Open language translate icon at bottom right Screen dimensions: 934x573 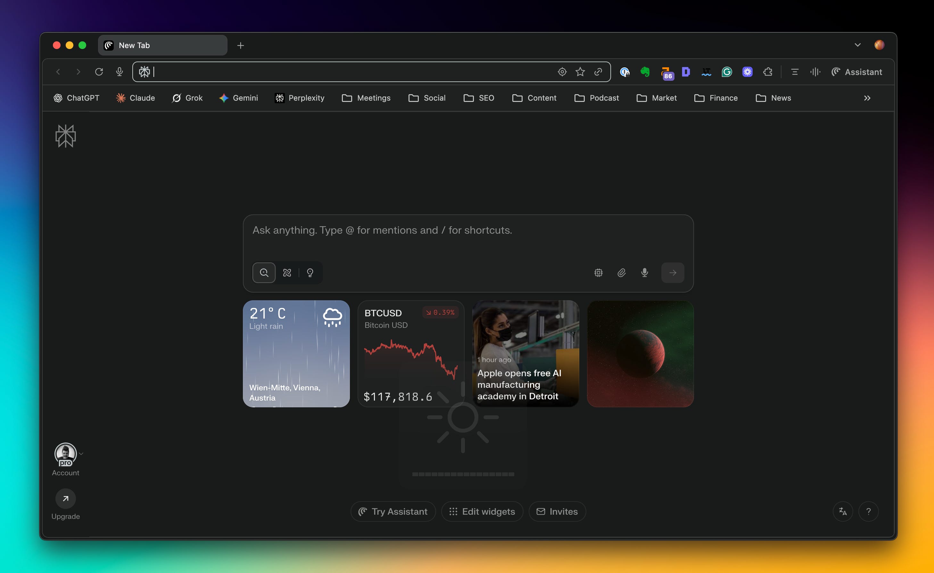pyautogui.click(x=843, y=511)
